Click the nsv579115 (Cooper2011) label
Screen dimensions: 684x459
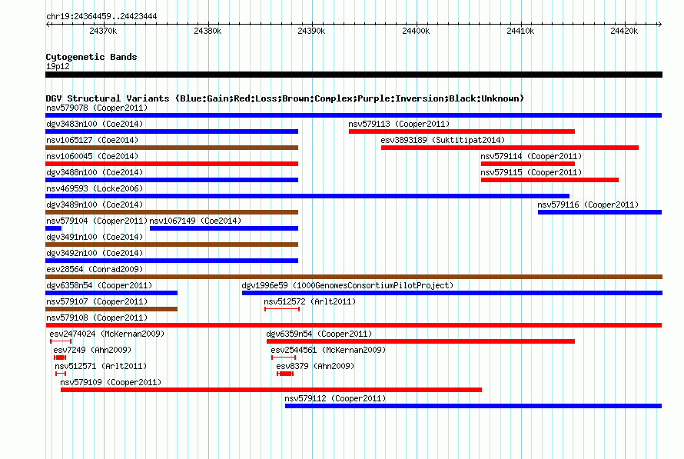click(x=531, y=172)
